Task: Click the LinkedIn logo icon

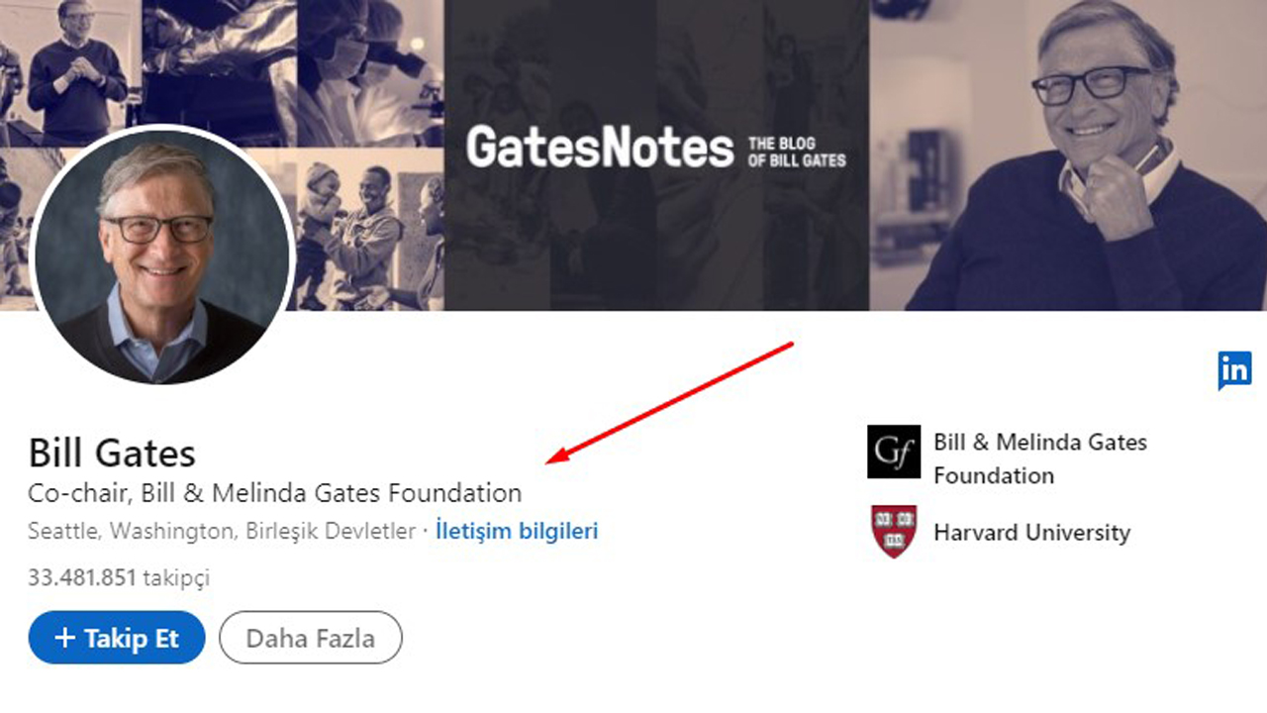Action: point(1233,370)
